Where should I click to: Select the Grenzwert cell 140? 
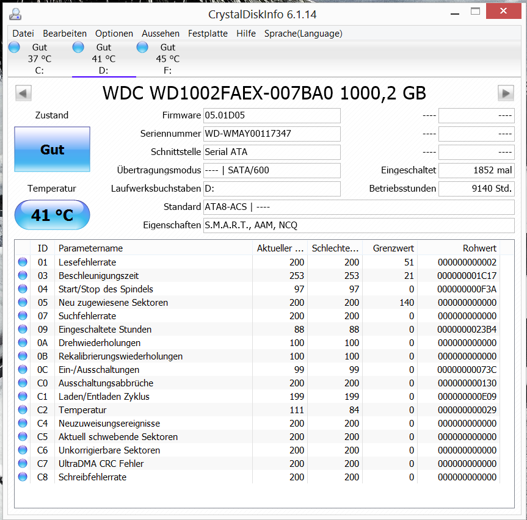coord(407,303)
